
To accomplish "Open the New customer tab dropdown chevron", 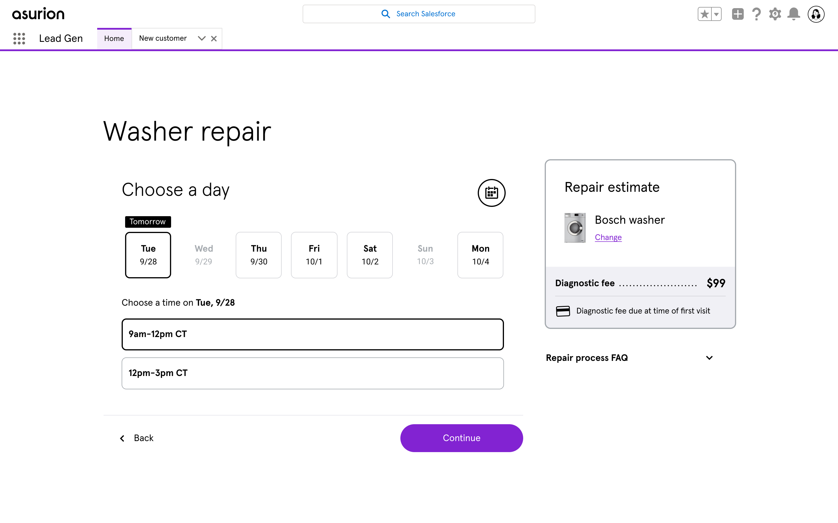I will pos(202,38).
